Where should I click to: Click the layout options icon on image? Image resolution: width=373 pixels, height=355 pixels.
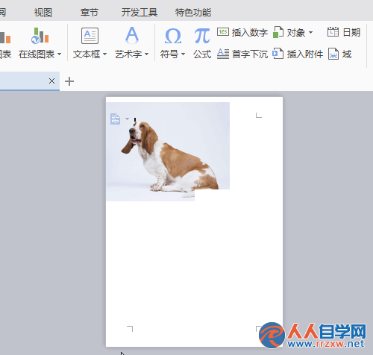[116, 119]
